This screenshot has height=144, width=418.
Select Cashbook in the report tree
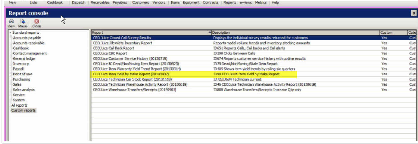[21, 48]
